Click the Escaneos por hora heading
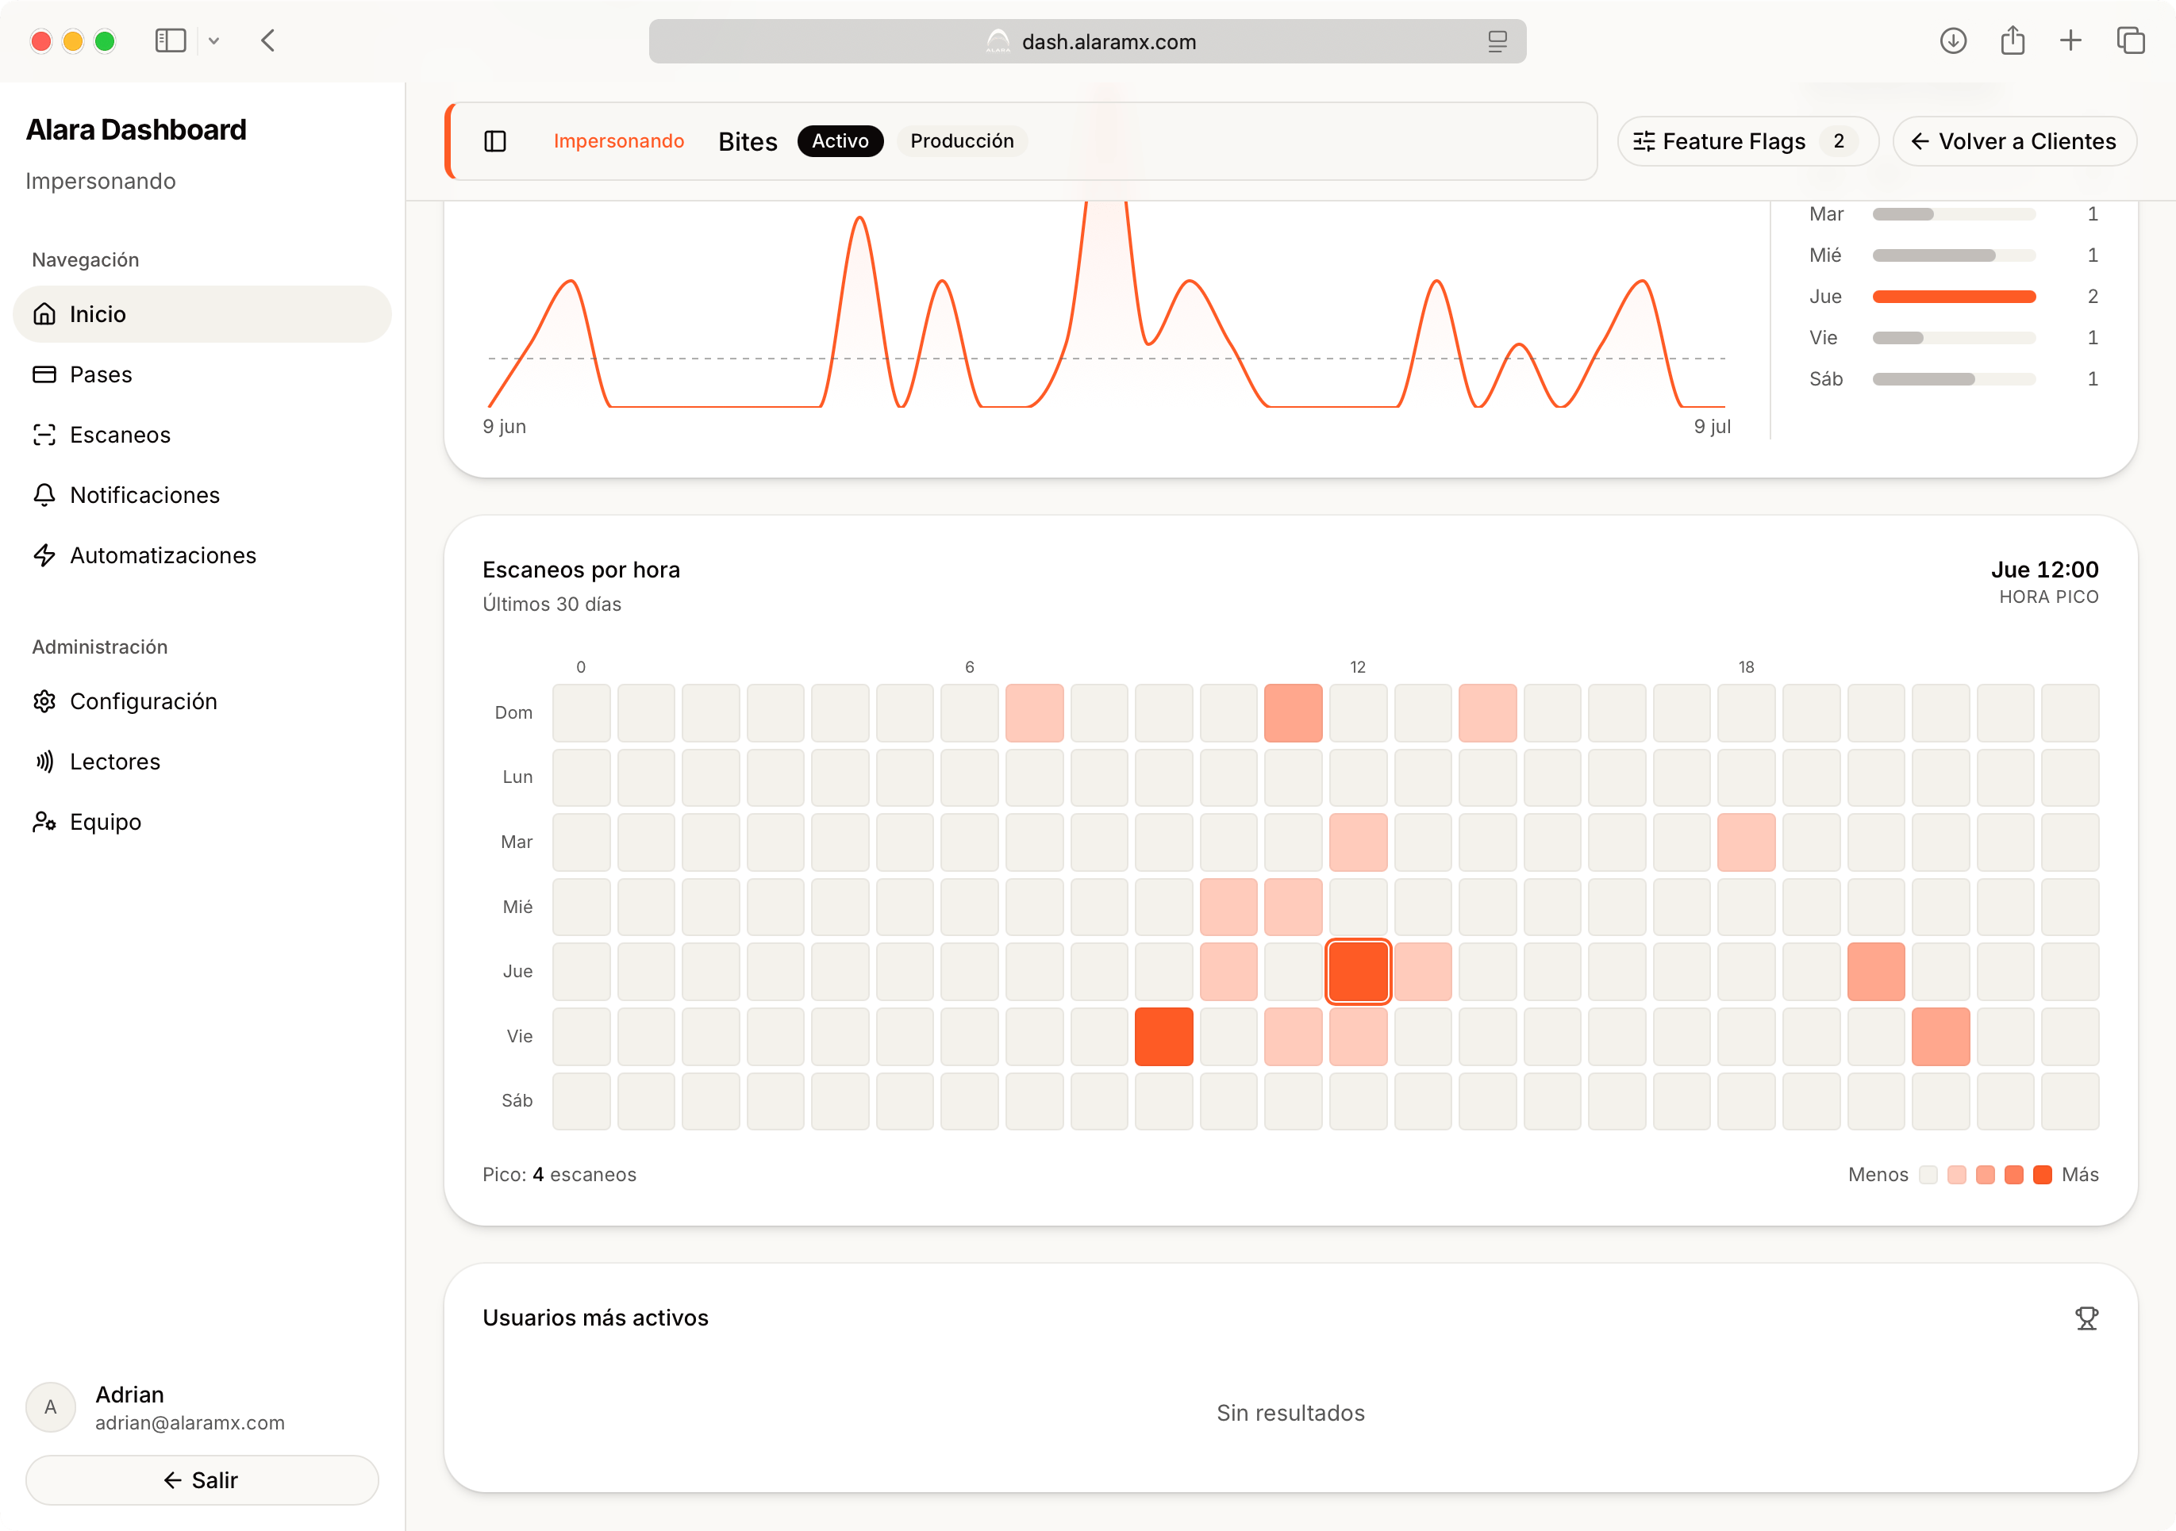The image size is (2176, 1531). pos(581,570)
